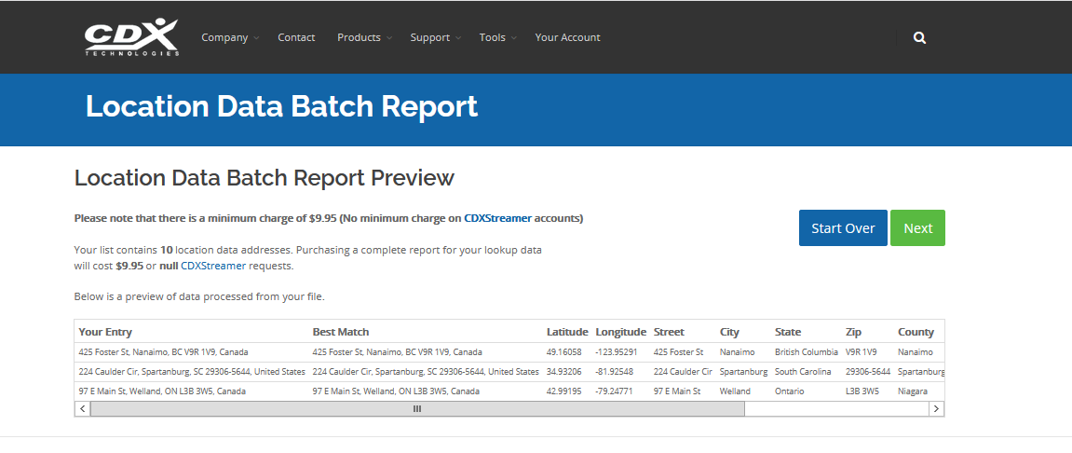Select the Best Match column header
Image resolution: width=1072 pixels, height=453 pixels.
tap(341, 332)
